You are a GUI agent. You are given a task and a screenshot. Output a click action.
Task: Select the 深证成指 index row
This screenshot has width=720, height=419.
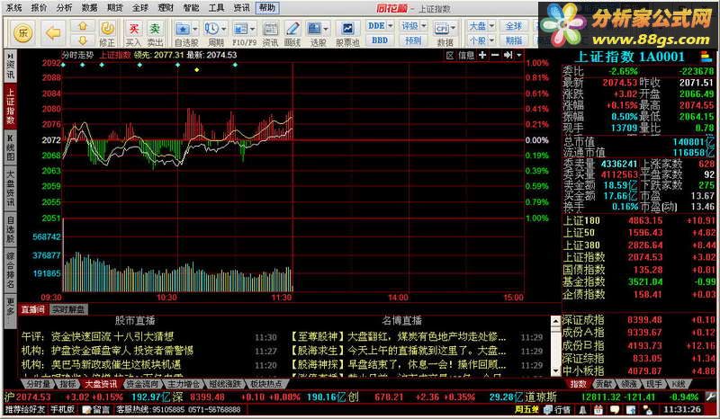pyautogui.click(x=639, y=319)
